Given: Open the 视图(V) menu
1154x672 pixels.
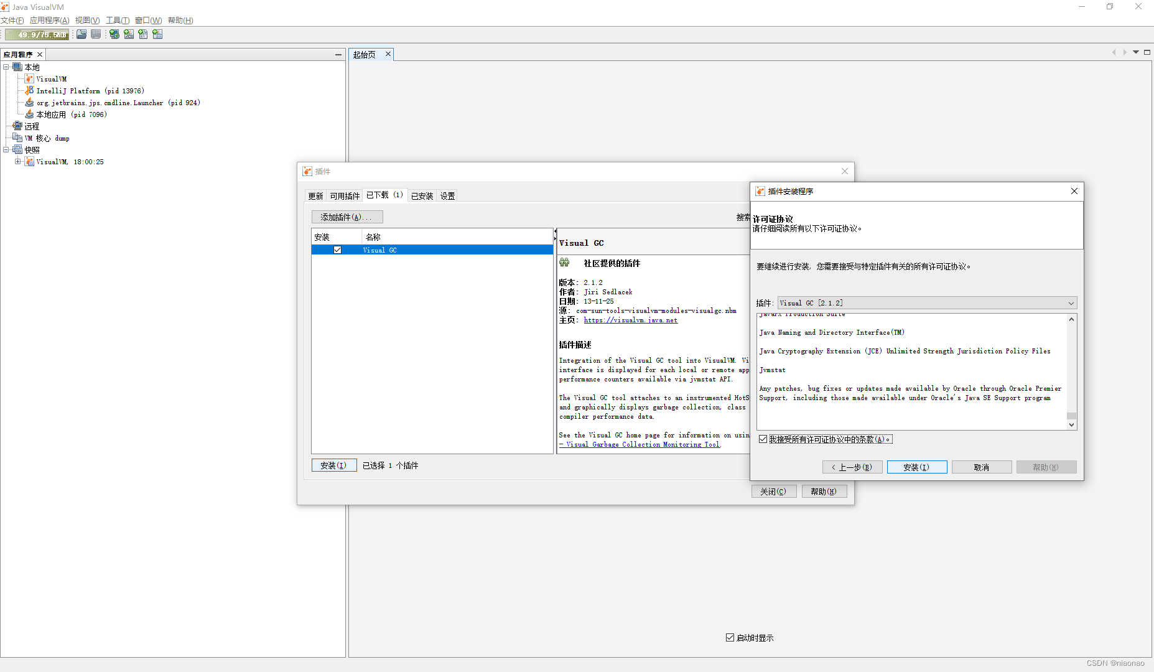Looking at the screenshot, I should (88, 21).
